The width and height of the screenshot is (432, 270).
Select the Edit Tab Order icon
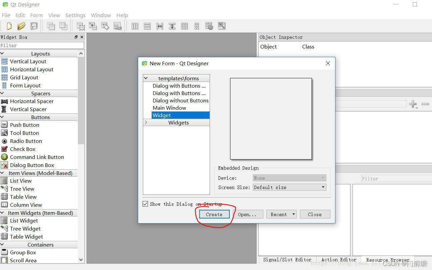pyautogui.click(x=117, y=26)
